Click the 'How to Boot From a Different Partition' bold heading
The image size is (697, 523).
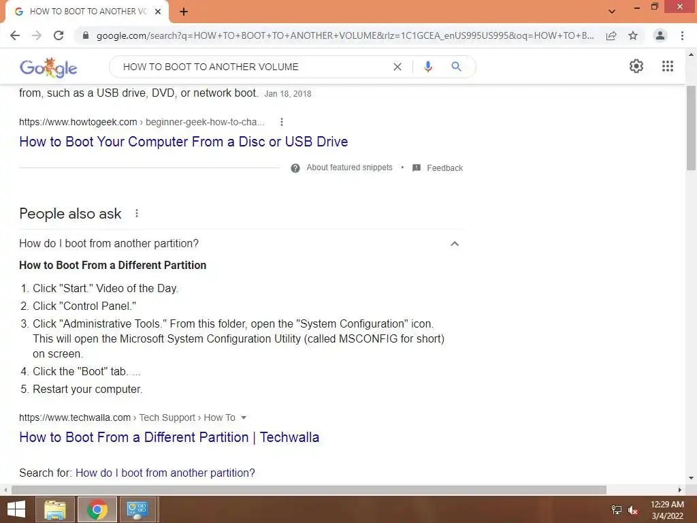coord(113,265)
